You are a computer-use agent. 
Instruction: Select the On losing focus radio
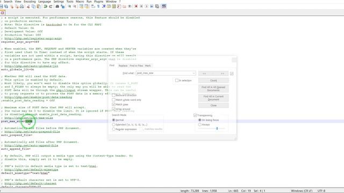click(199, 120)
